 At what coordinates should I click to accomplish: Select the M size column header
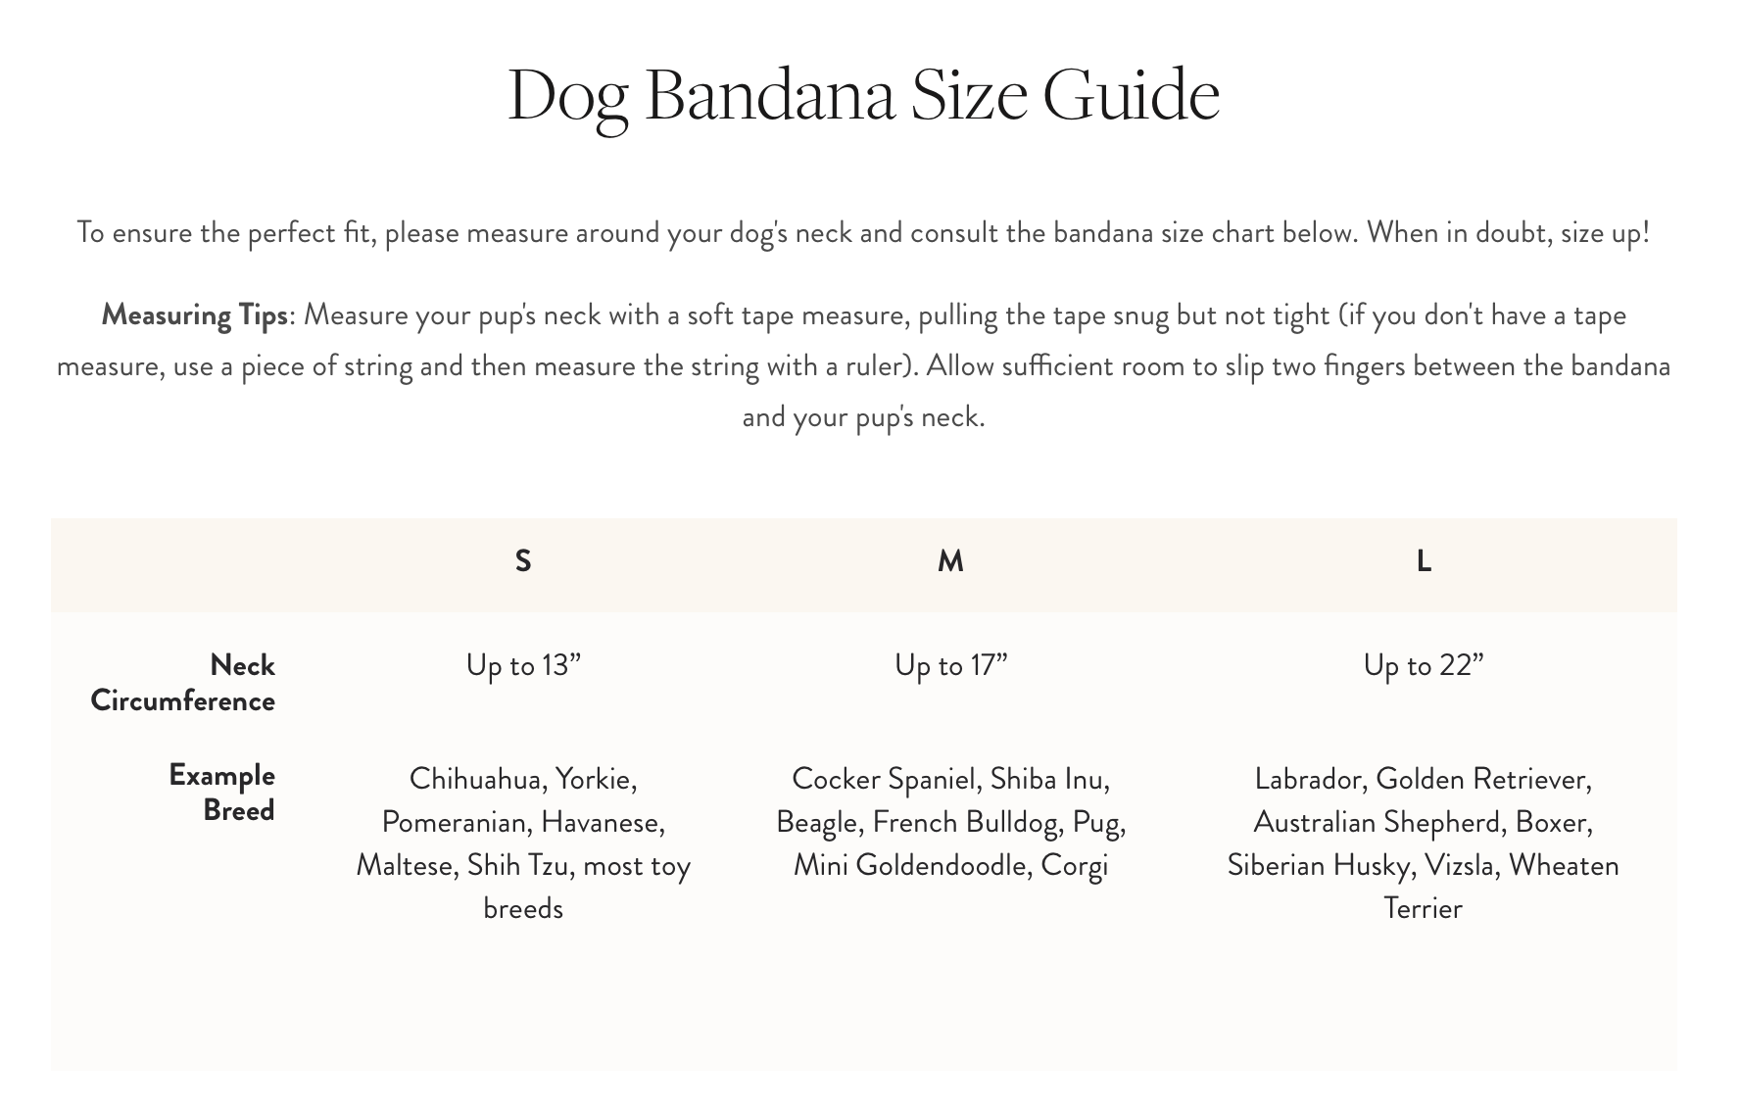click(950, 561)
